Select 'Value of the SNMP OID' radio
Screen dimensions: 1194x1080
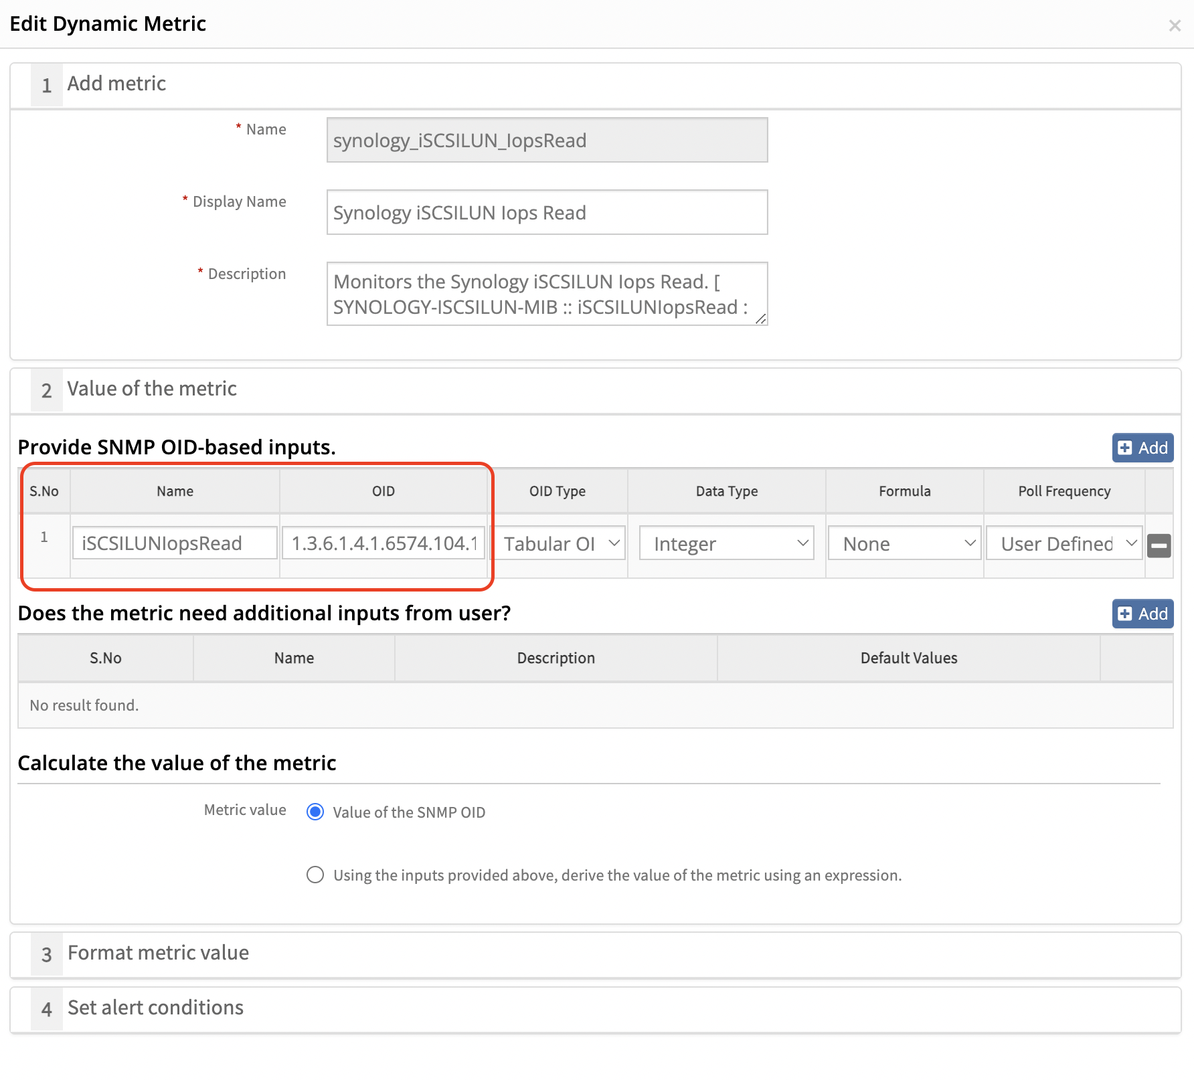click(315, 812)
